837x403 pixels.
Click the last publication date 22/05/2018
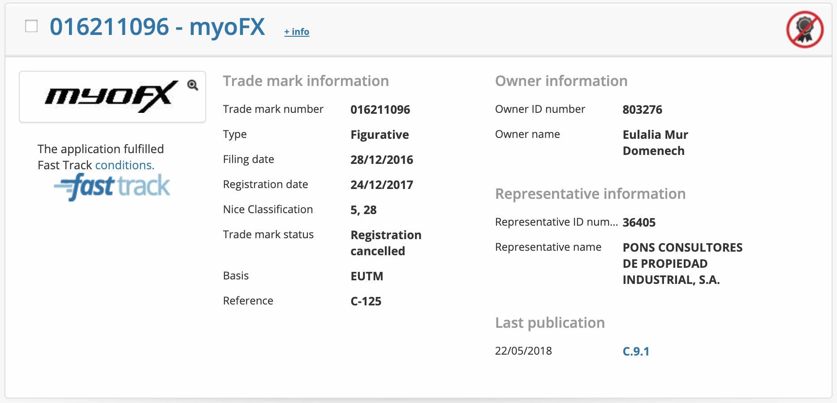pyautogui.click(x=523, y=351)
